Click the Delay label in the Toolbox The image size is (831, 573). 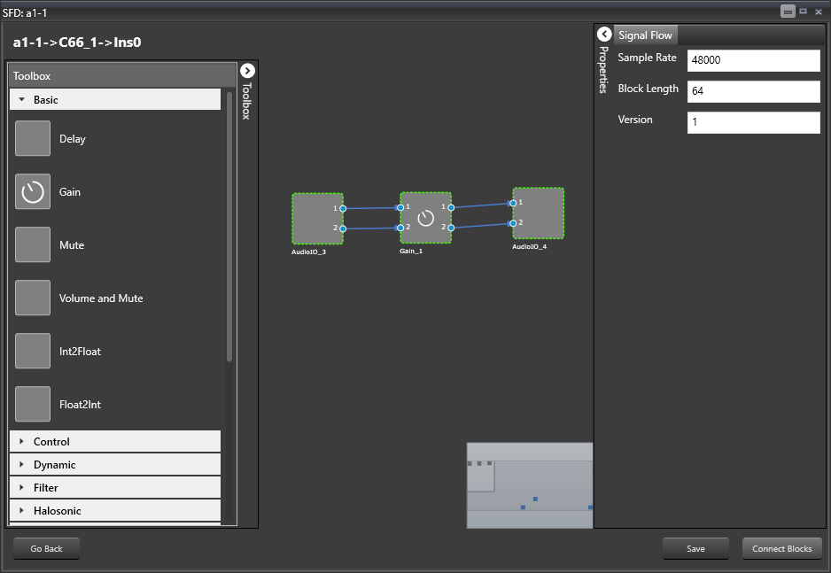coord(73,139)
